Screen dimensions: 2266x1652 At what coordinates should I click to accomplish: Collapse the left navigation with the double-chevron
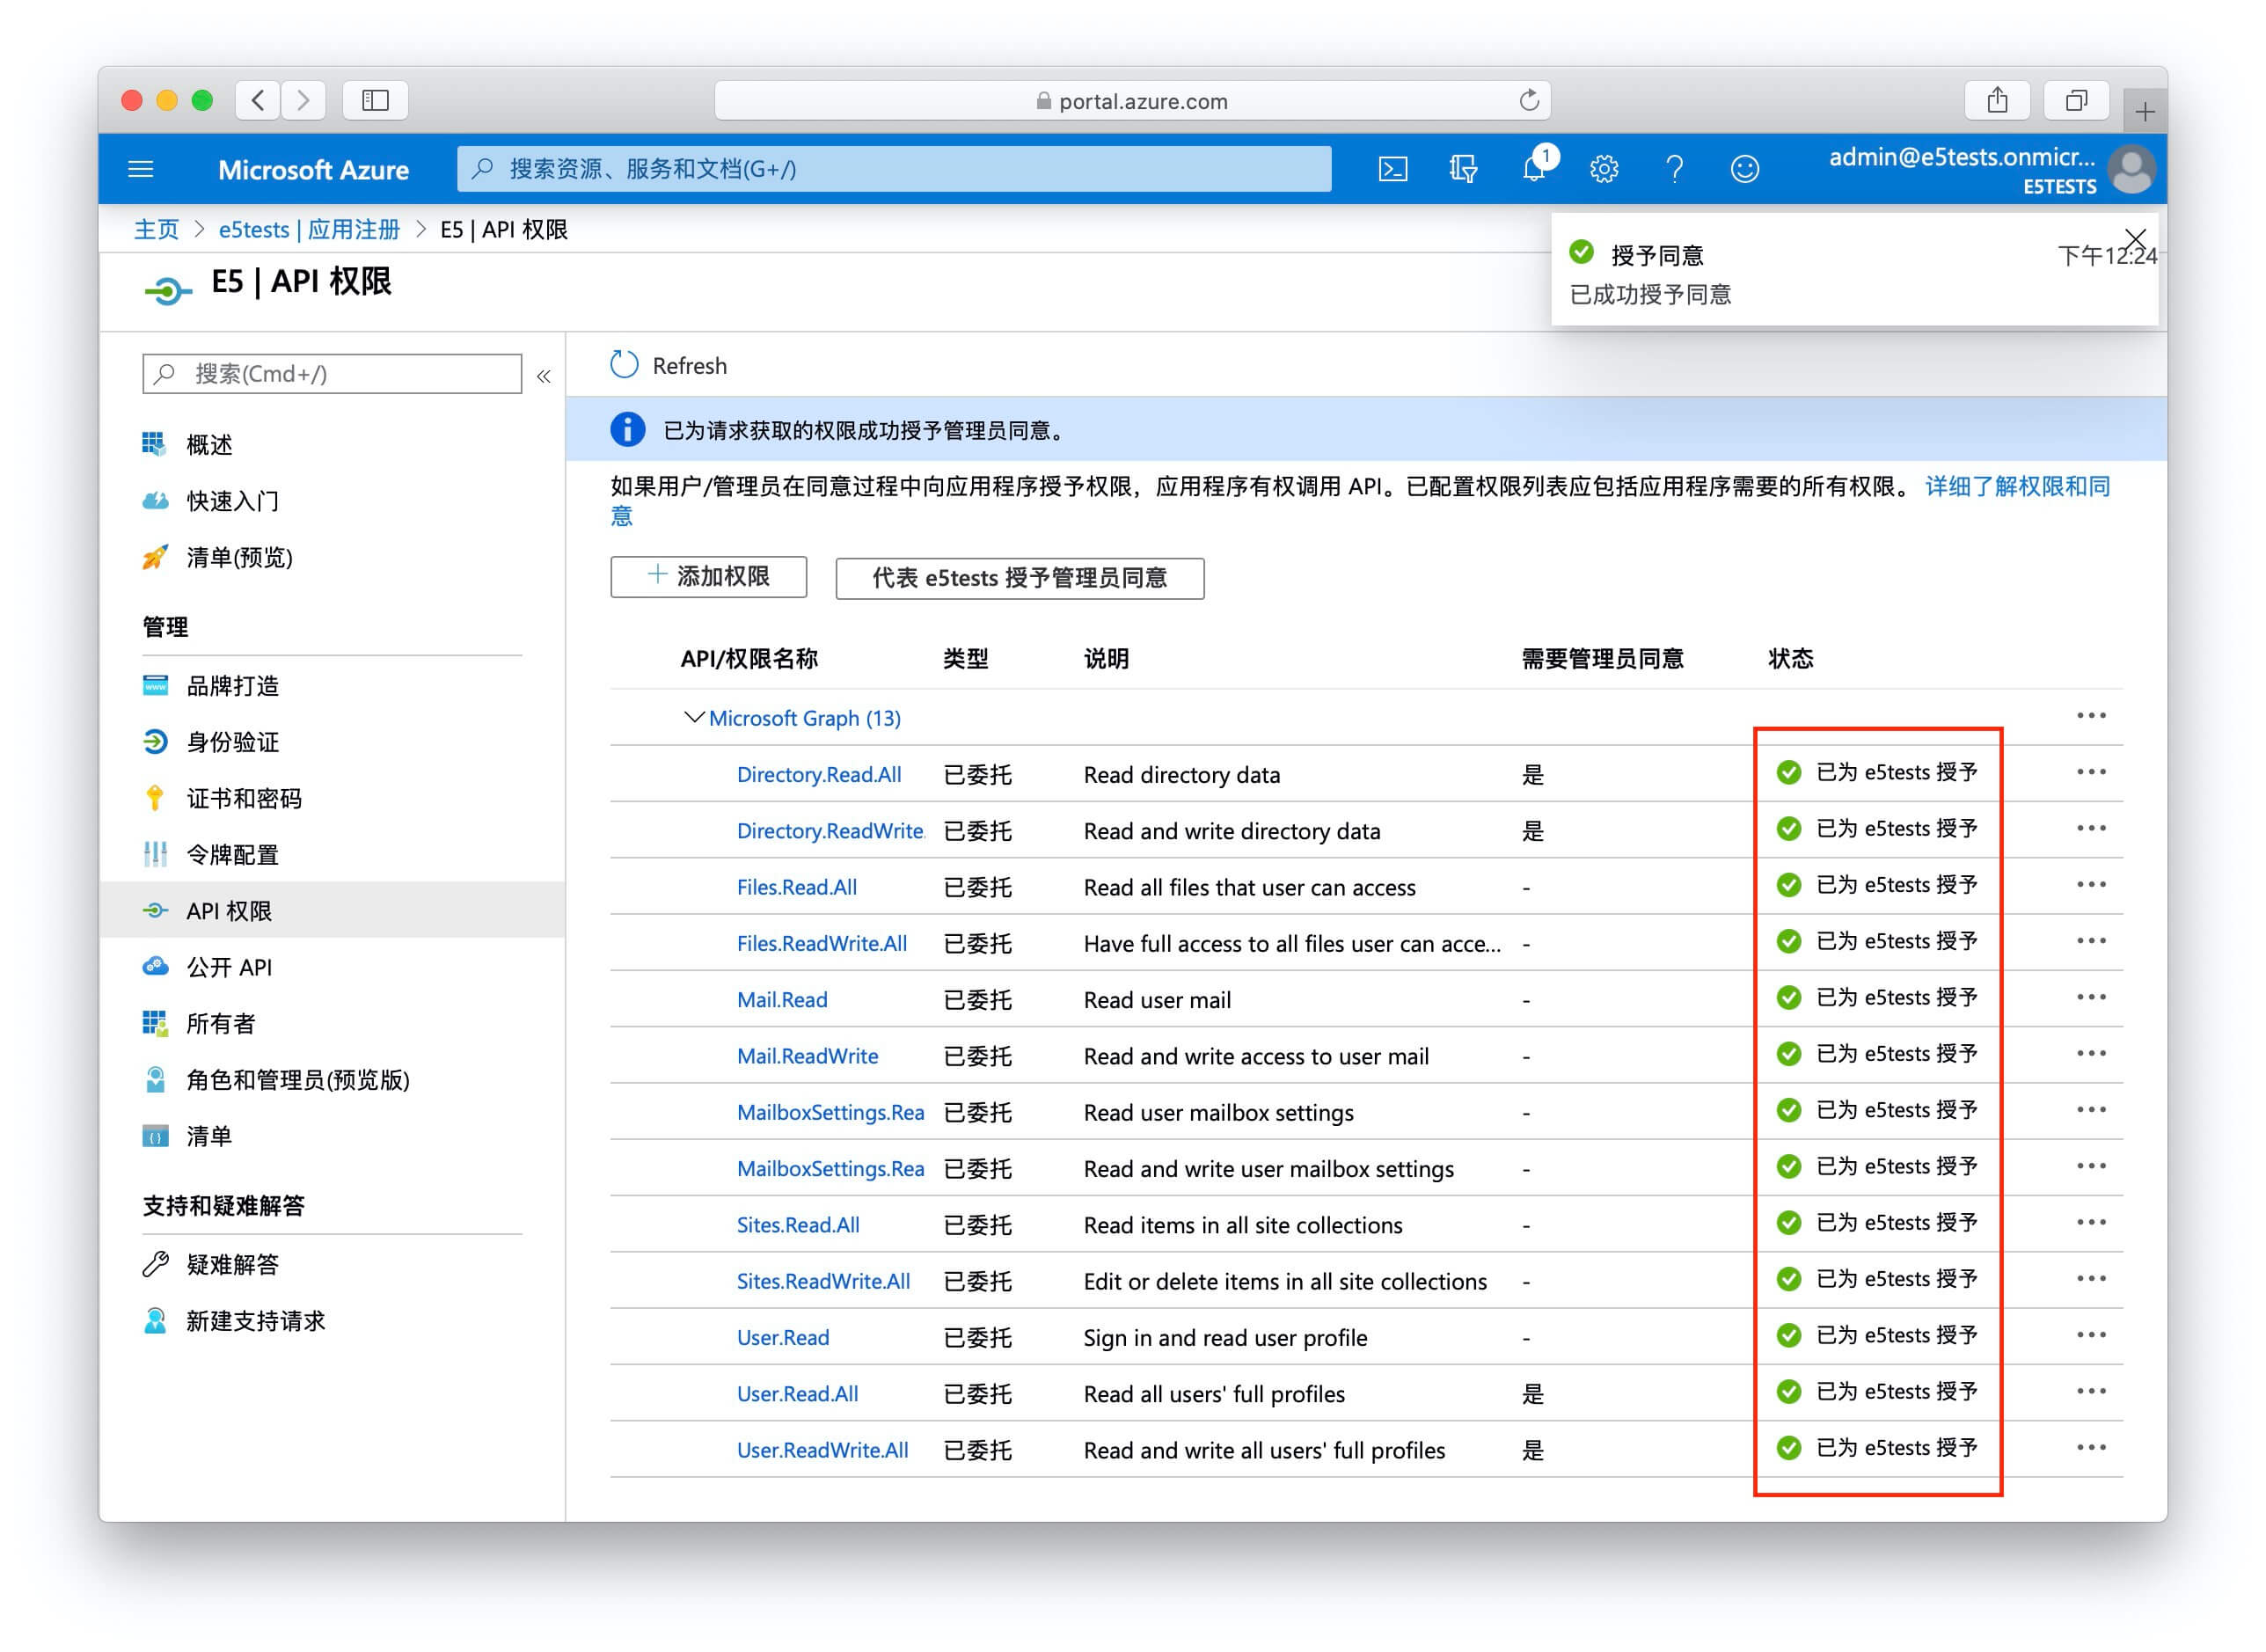coord(544,377)
